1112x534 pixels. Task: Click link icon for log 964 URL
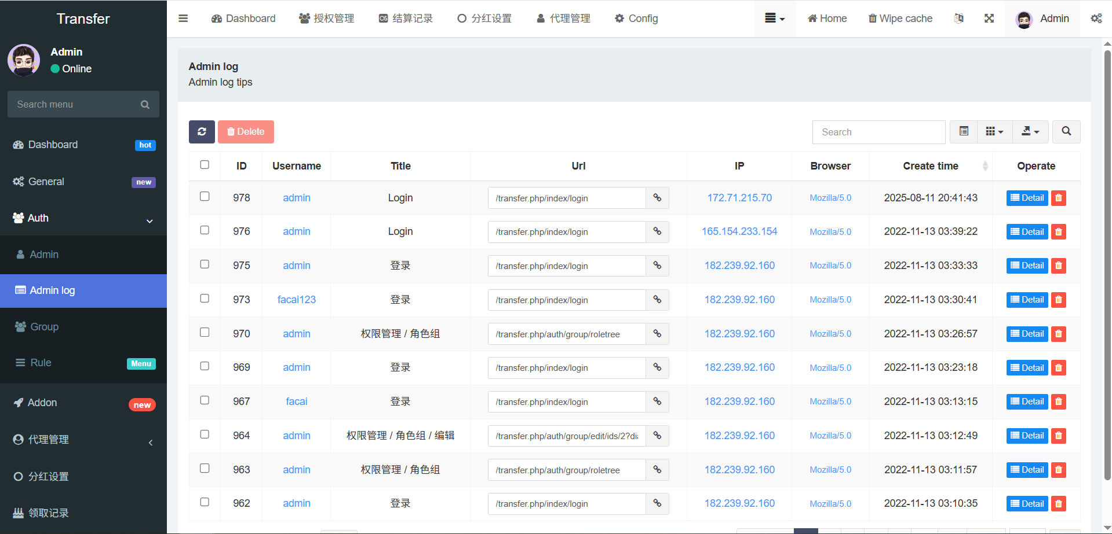657,436
